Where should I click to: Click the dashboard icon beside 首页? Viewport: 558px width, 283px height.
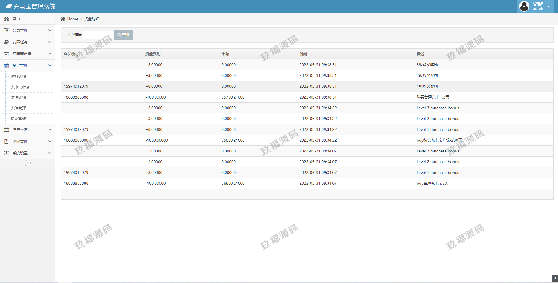6,19
